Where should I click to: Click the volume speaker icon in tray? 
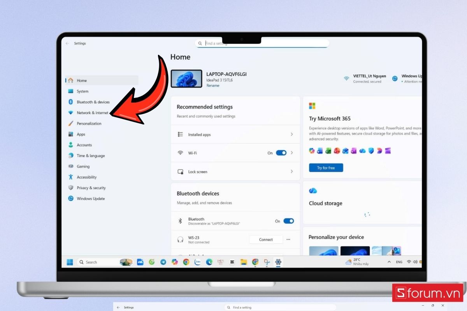[415, 262]
